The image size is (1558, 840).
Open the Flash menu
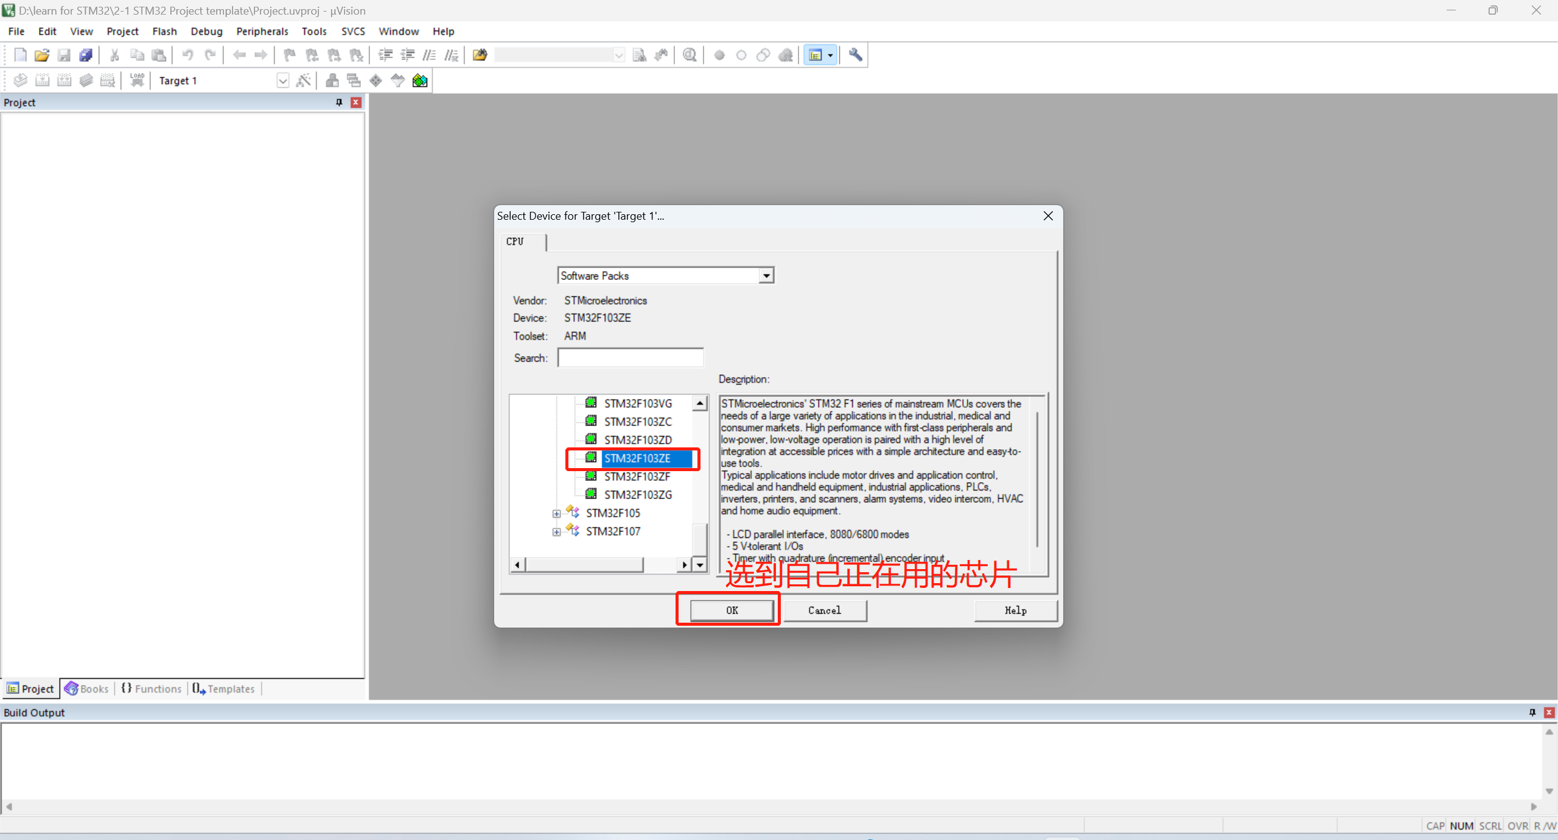164,31
